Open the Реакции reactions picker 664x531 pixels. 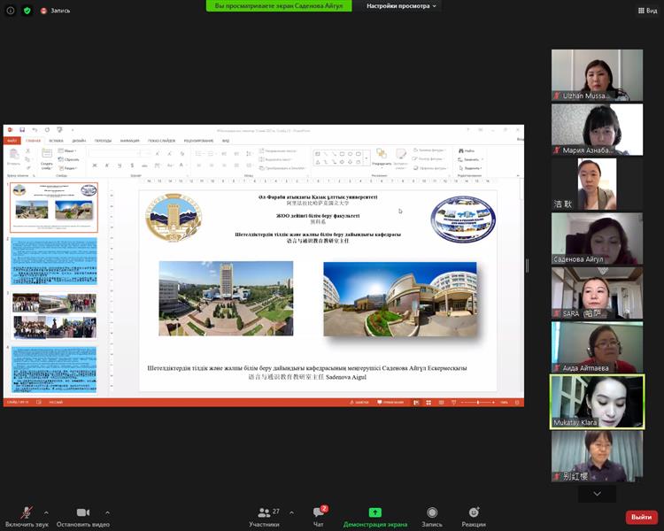point(474,517)
